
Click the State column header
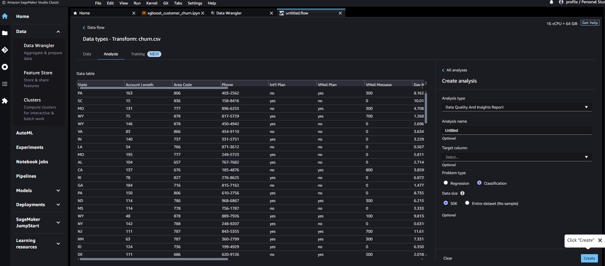click(x=82, y=85)
